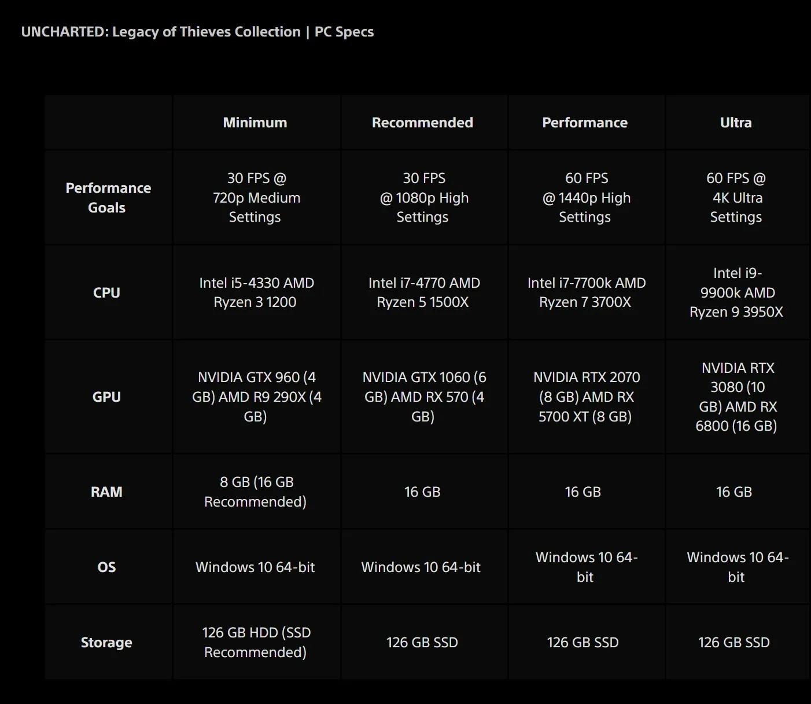The width and height of the screenshot is (811, 704).
Task: Click the Performance Goals row label
Action: [x=108, y=197]
